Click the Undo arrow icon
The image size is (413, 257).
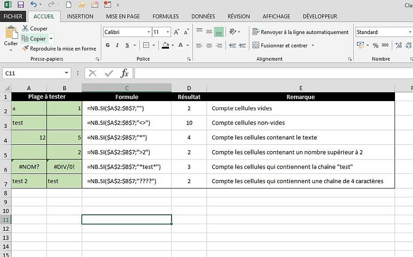(x=34, y=5)
